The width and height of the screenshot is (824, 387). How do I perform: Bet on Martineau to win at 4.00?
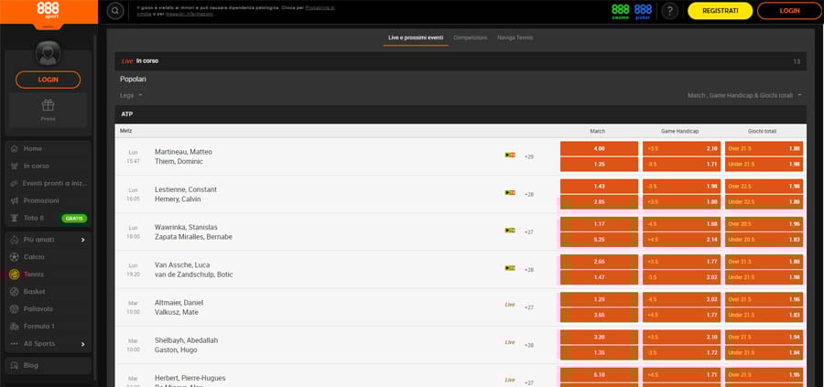[599, 148]
